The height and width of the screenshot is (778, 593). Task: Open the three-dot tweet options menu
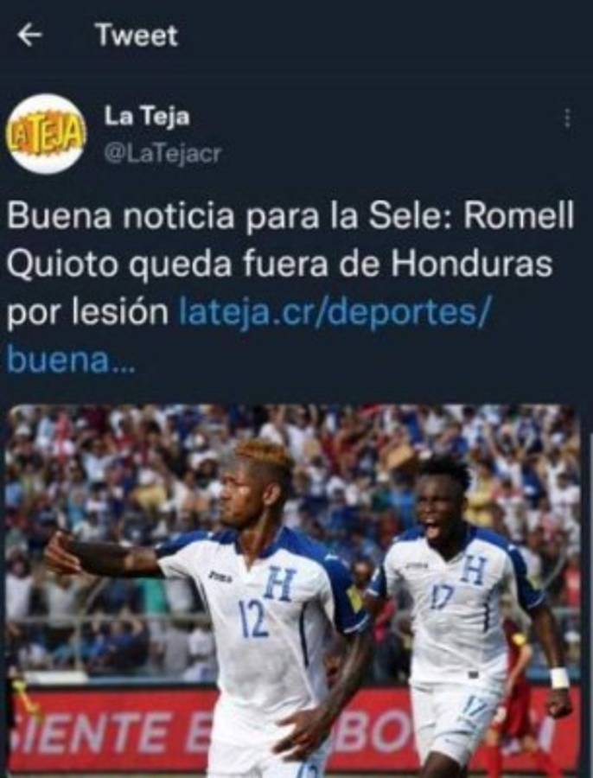568,119
